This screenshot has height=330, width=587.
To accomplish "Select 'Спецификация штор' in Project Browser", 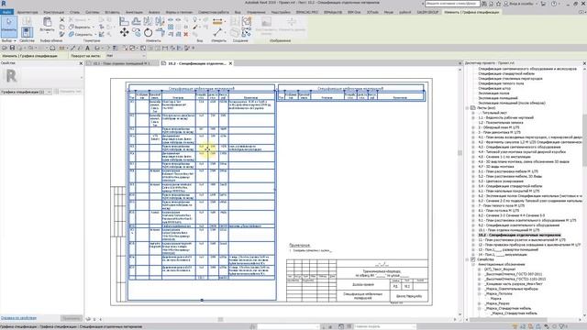I will tap(494, 88).
